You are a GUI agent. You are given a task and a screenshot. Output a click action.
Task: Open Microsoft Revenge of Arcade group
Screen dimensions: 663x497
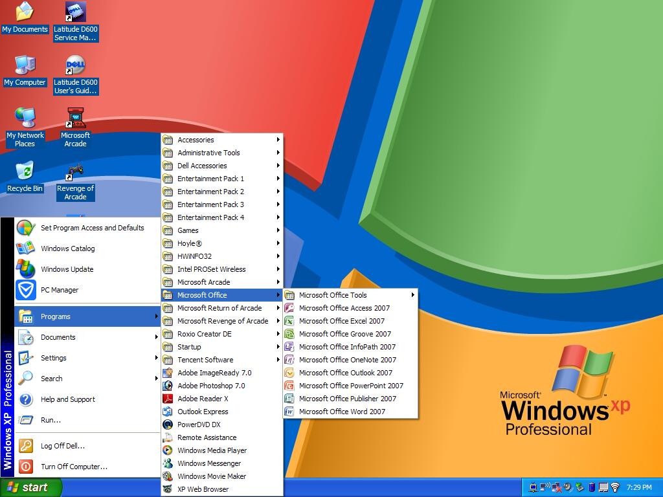[222, 321]
